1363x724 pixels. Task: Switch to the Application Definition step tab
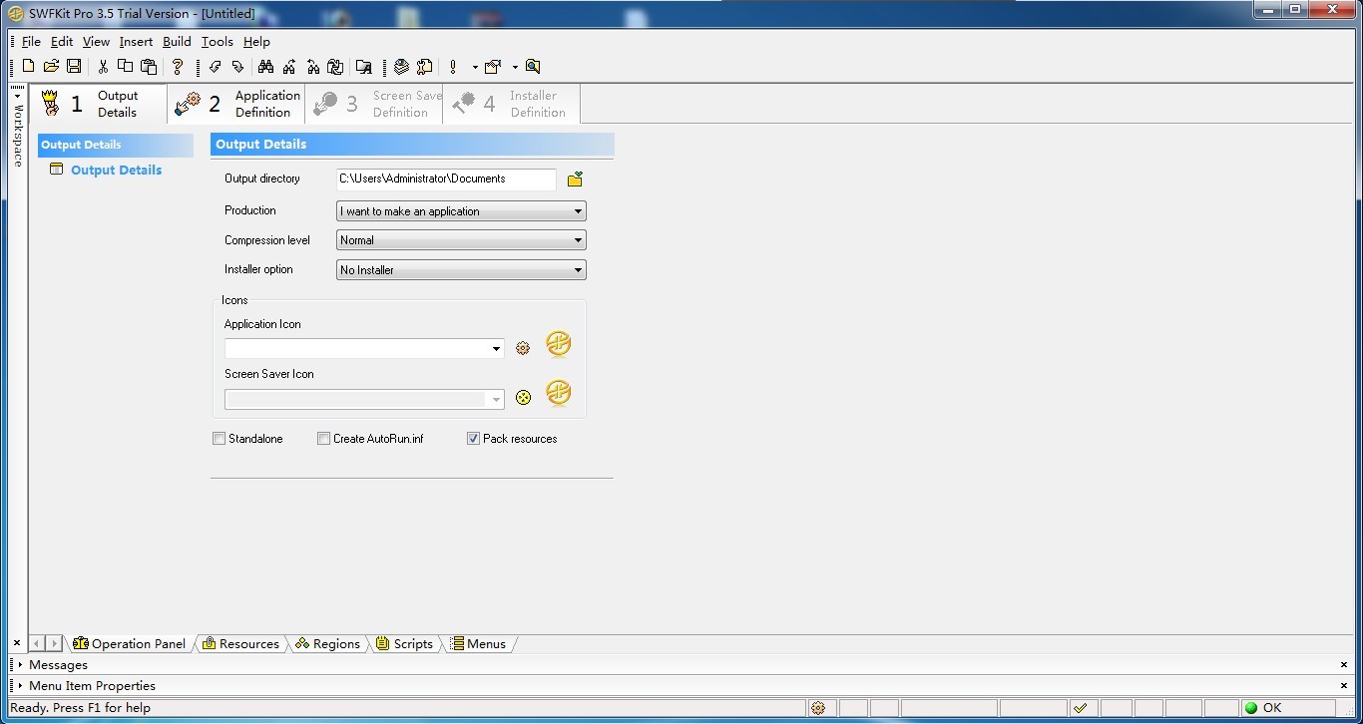[x=237, y=104]
